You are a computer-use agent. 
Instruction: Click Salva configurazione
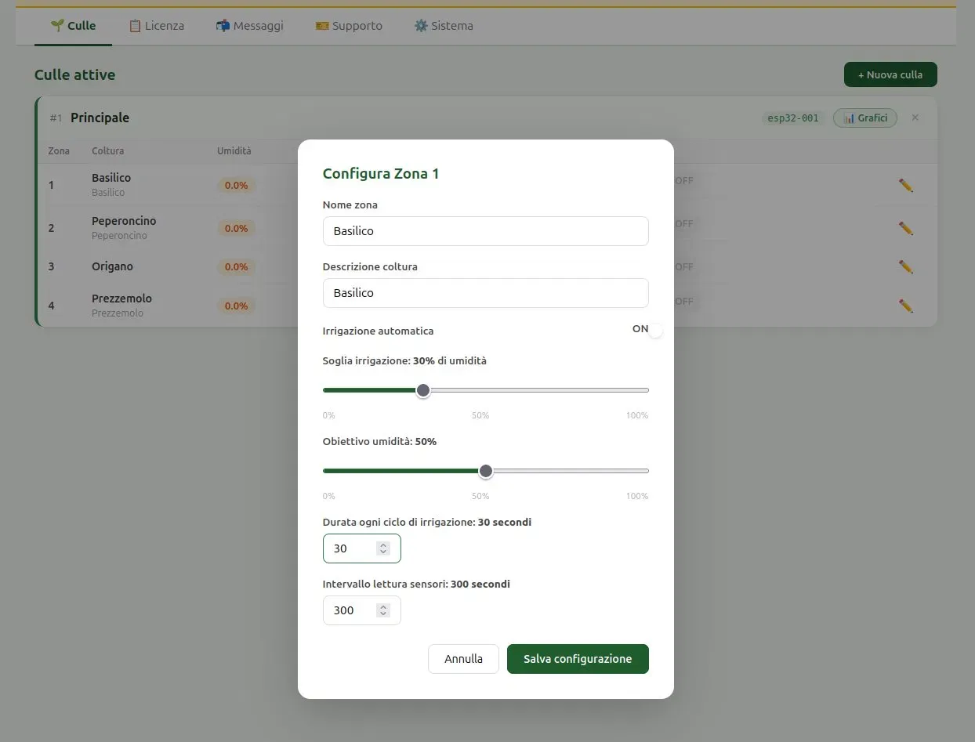coord(578,659)
